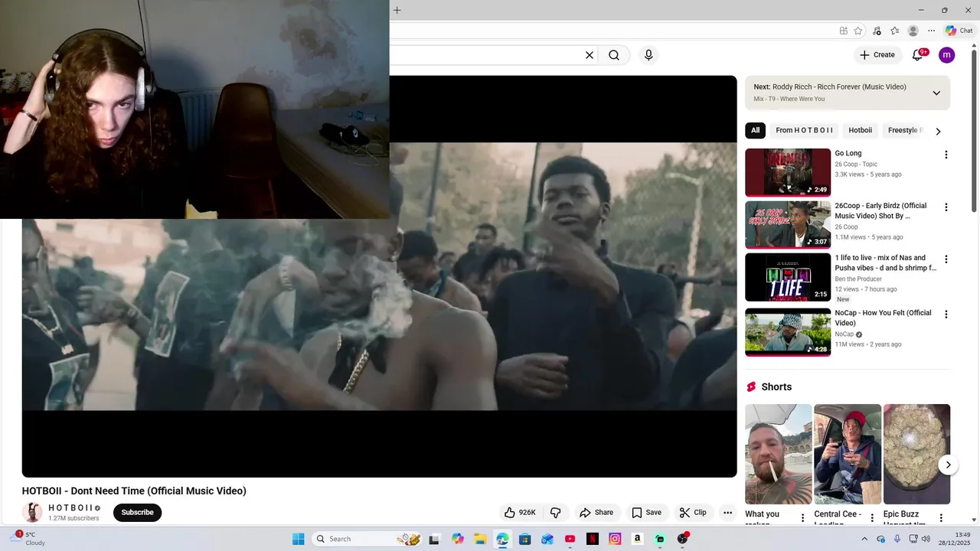
Task: Select the 'All' filter chip
Action: pyautogui.click(x=755, y=130)
